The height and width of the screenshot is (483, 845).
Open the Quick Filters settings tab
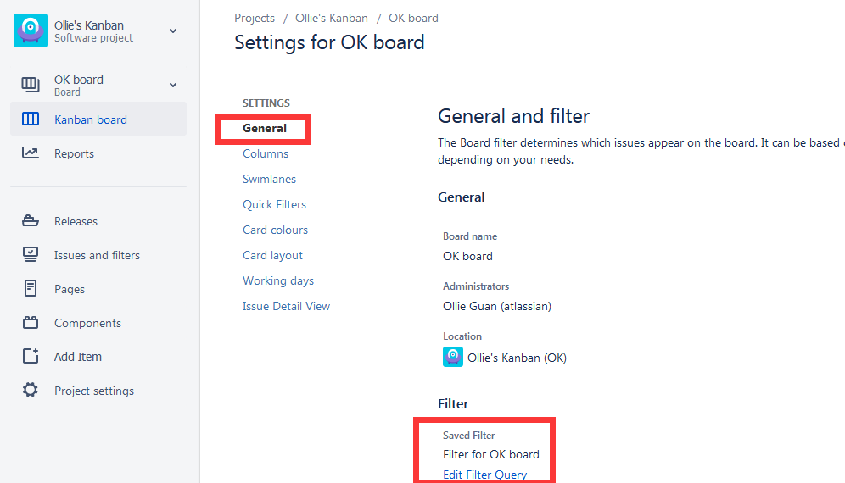tap(274, 204)
